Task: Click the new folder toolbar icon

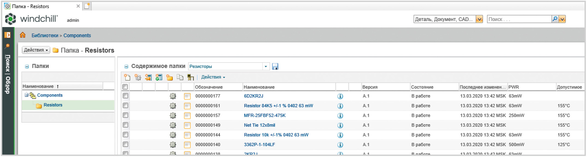Action: (x=169, y=78)
